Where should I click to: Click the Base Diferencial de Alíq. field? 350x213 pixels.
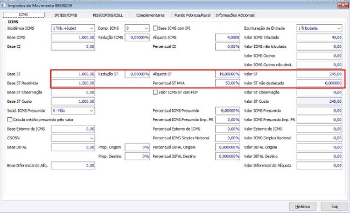click(x=73, y=166)
